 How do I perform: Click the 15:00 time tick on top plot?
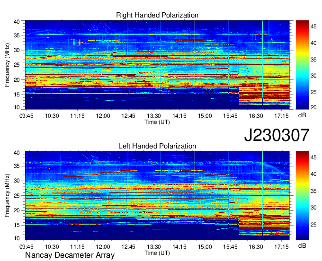(205, 116)
